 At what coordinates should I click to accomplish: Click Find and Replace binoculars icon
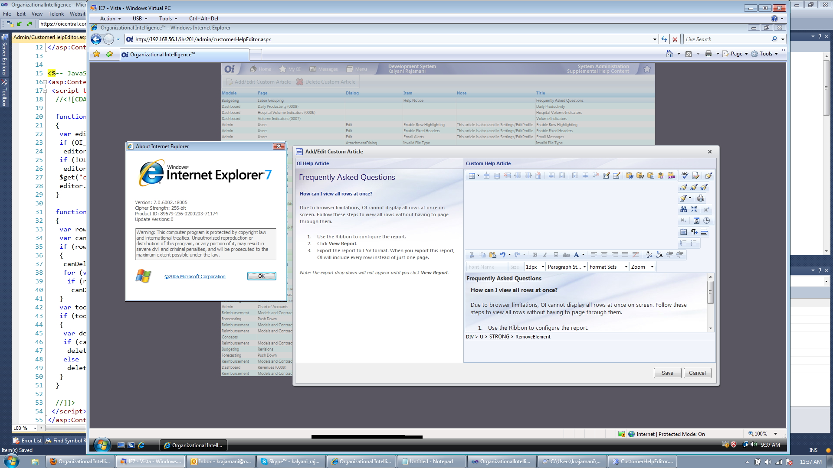[x=684, y=209]
